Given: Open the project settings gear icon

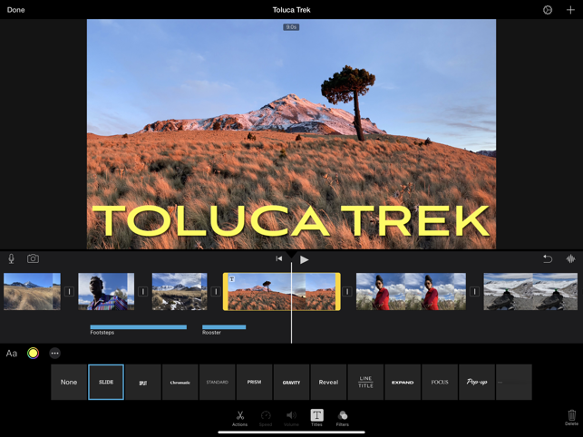Looking at the screenshot, I should pyautogui.click(x=548, y=10).
